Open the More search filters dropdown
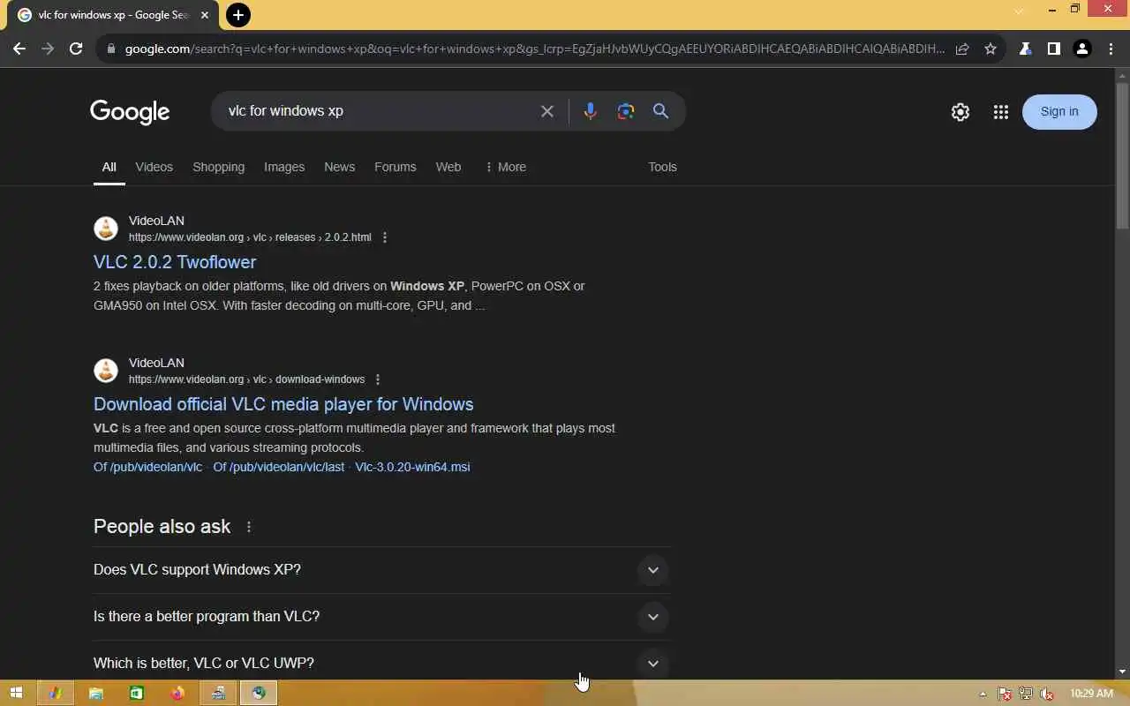Viewport: 1130px width, 706px height. coord(506,167)
